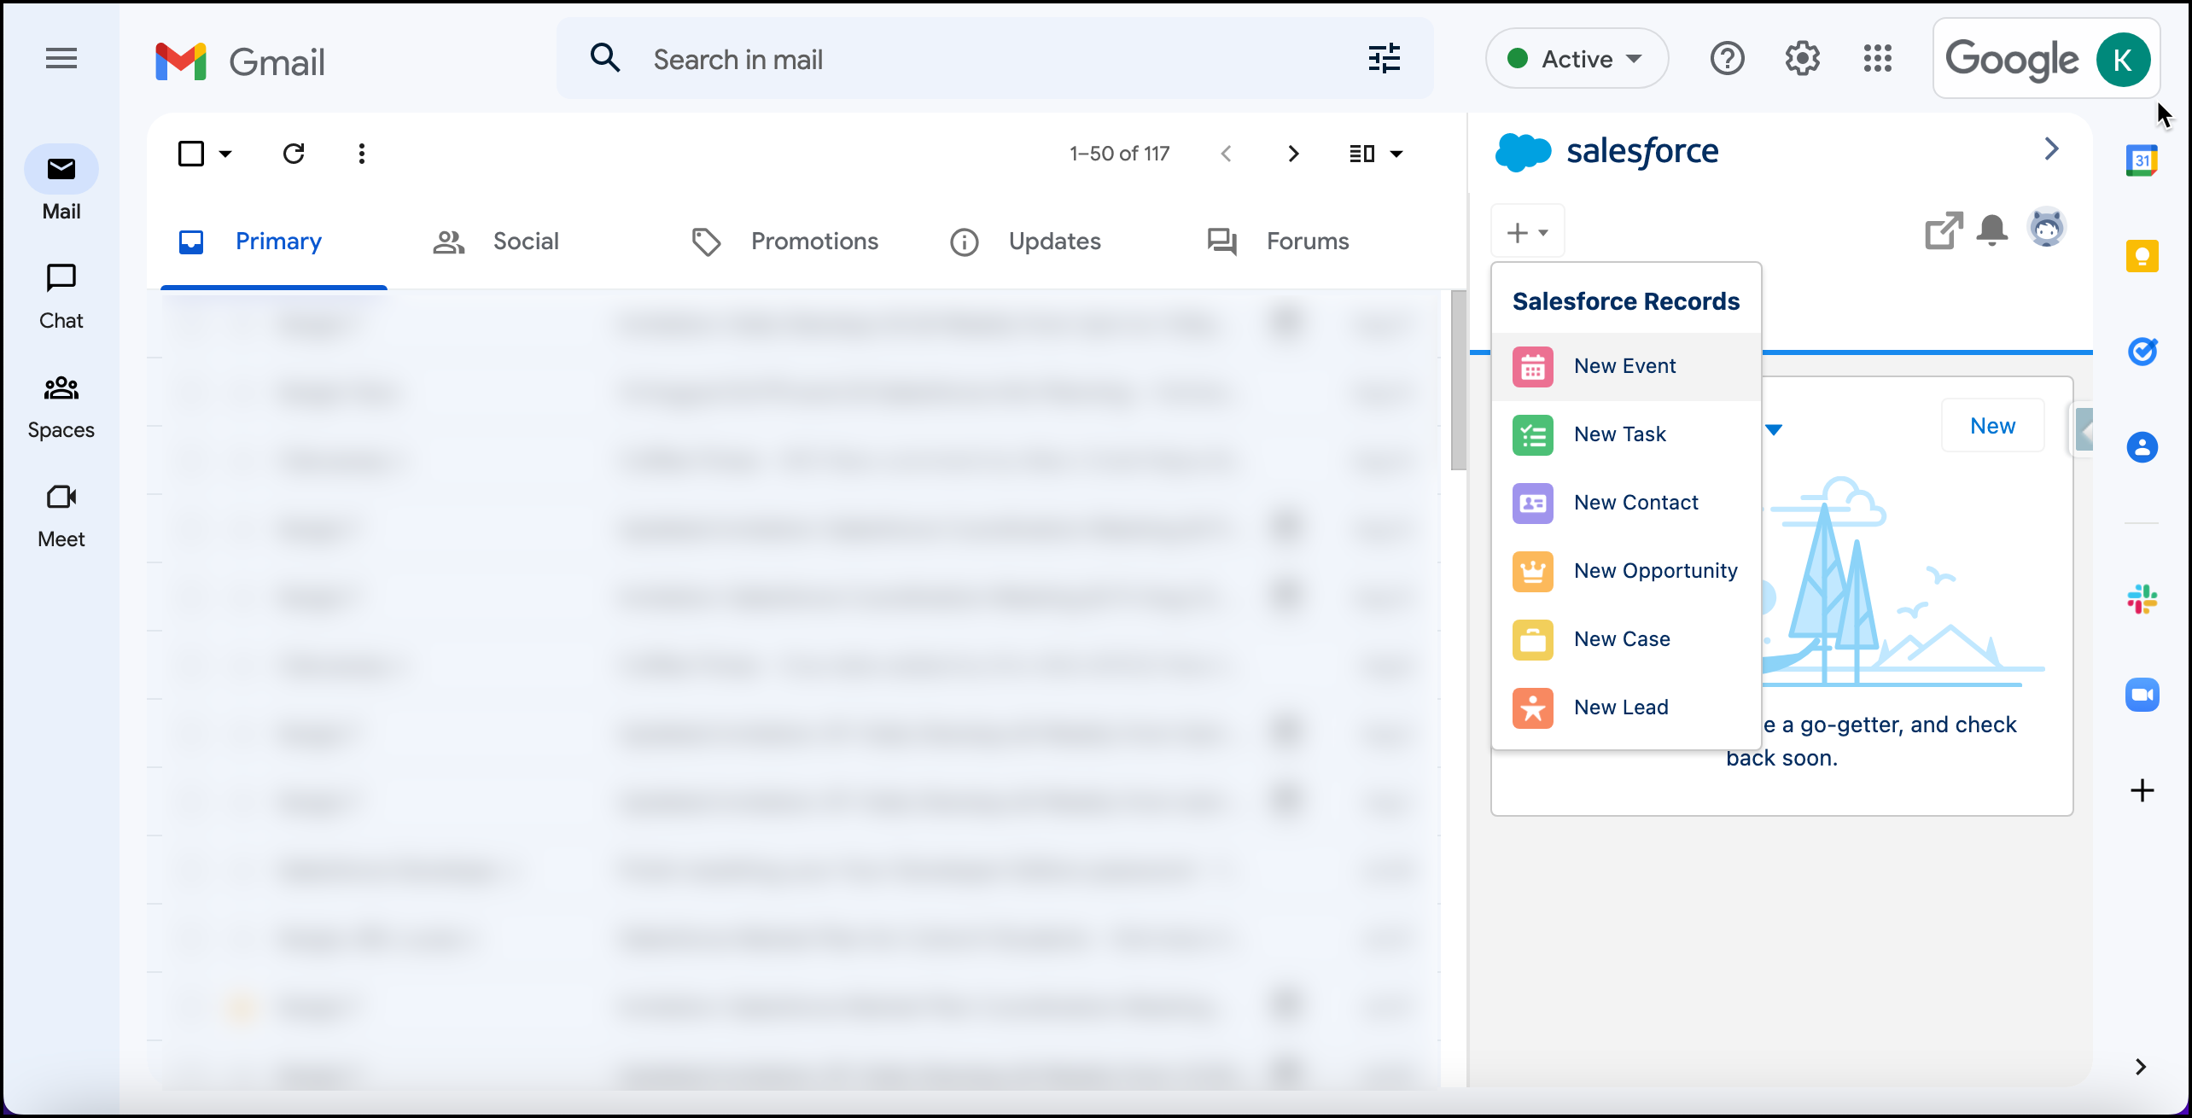Viewport: 2192px width, 1118px height.
Task: Expand the Salesforce plus create dropdown
Action: coord(1527,231)
